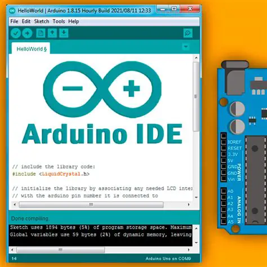
Task: Click the Arduino icon in title bar
Action: (12, 11)
